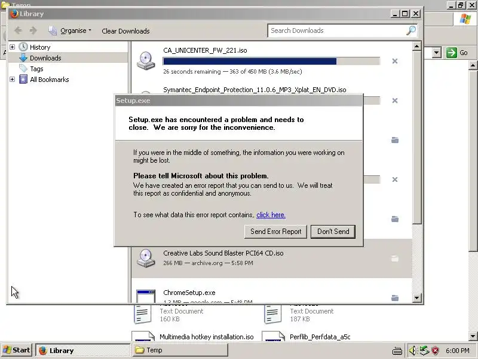
Task: Click the Firefox icon in Library title bar
Action: pyautogui.click(x=14, y=14)
